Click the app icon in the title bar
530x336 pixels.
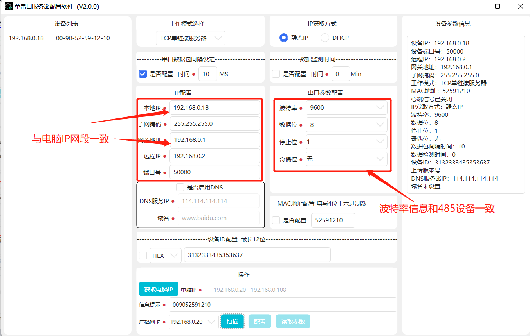[8, 6]
